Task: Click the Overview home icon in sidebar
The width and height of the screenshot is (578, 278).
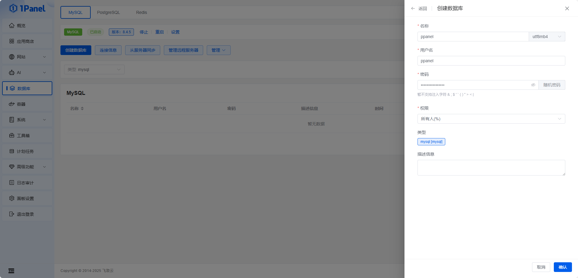Action: [x=12, y=26]
